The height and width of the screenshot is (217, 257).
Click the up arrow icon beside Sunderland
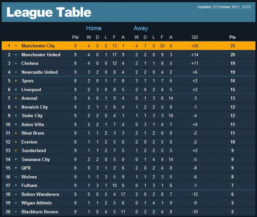(x=16, y=151)
